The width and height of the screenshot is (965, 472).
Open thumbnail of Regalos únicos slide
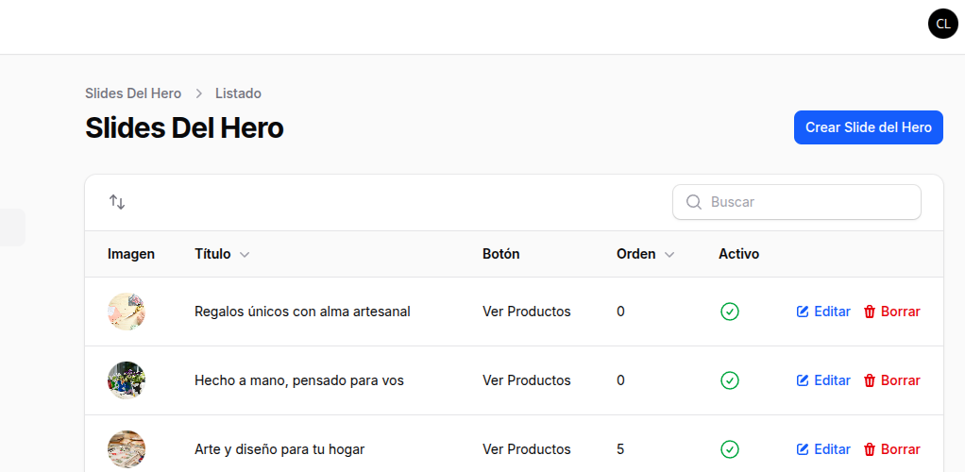127,312
